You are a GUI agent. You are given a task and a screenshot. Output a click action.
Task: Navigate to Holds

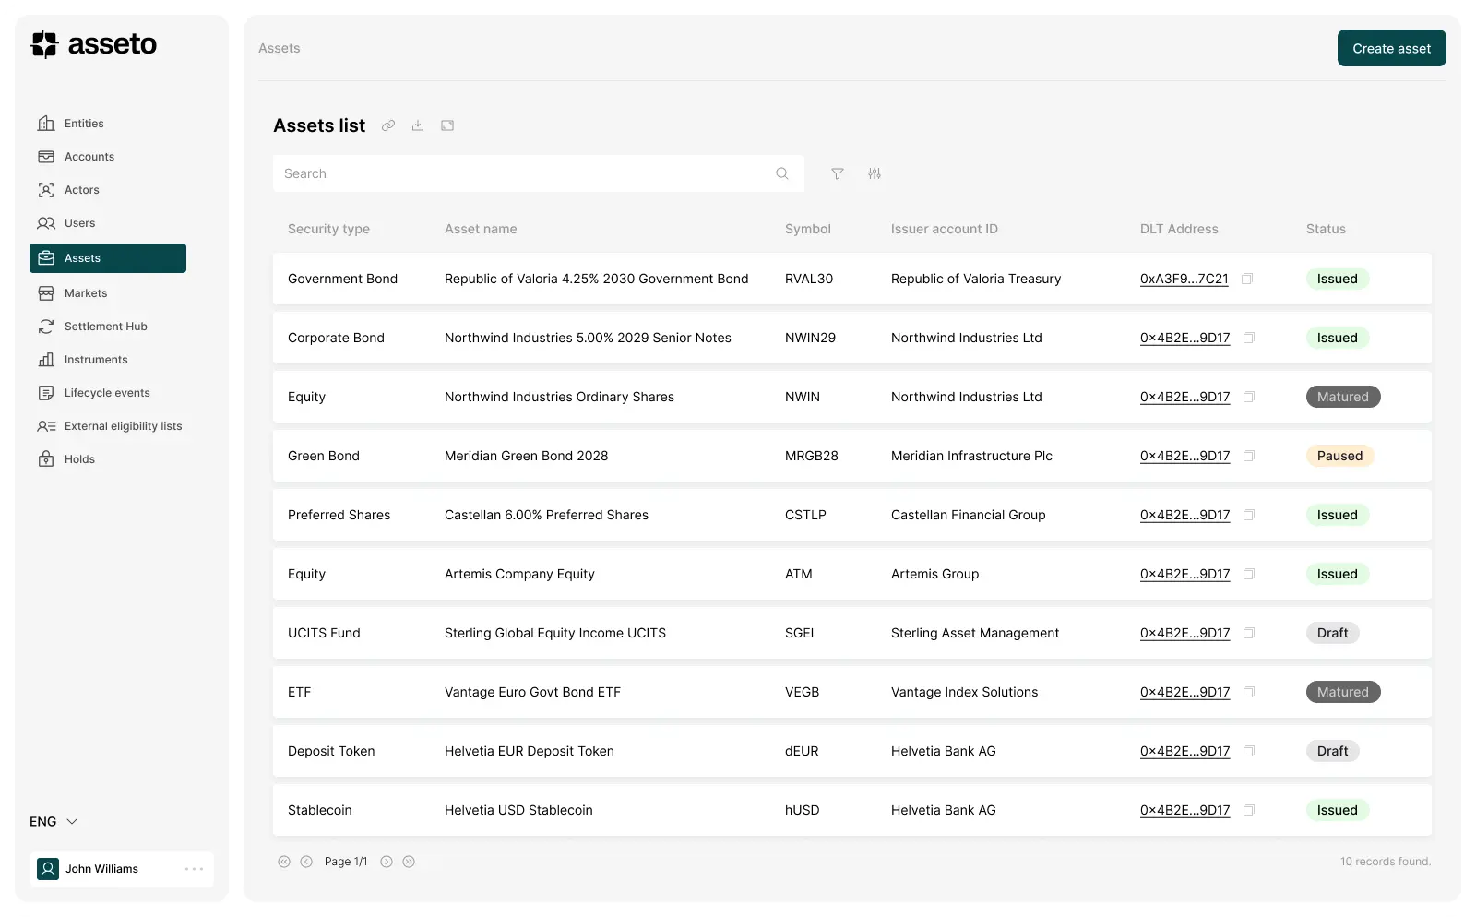(x=79, y=459)
